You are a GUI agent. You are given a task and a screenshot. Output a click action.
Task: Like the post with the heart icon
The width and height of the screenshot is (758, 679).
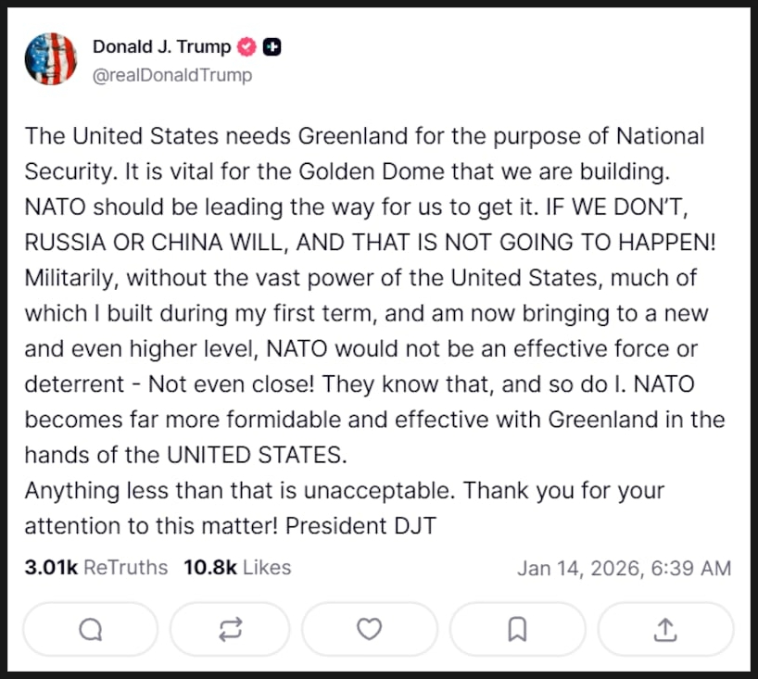(x=369, y=629)
